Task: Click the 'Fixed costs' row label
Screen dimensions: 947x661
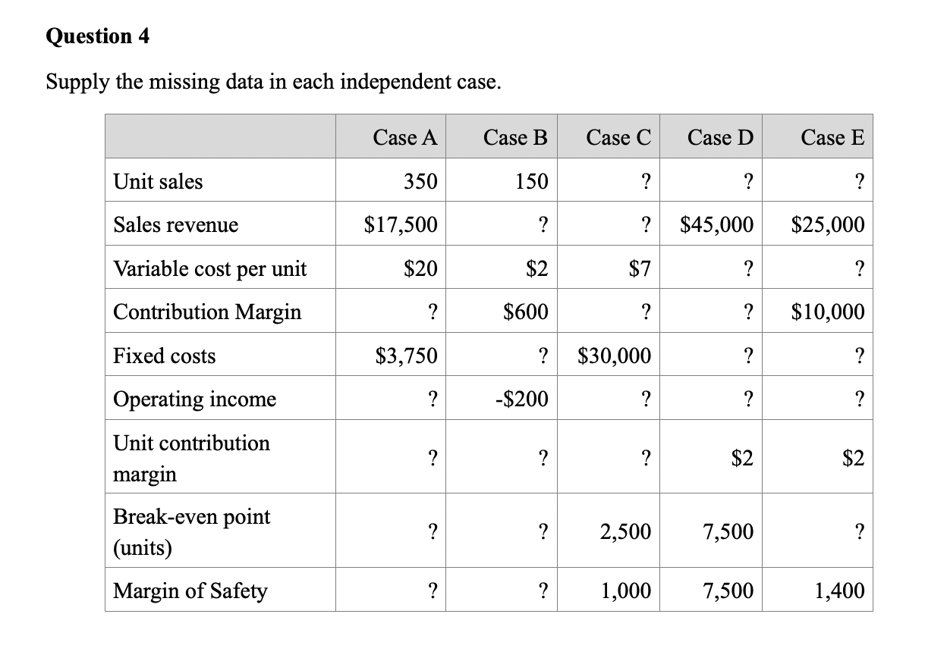Action: click(x=164, y=356)
